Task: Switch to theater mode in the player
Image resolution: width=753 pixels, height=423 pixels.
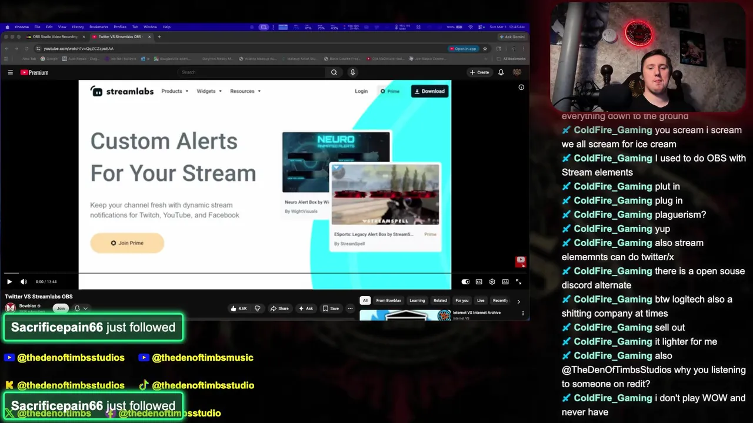Action: coord(505,282)
